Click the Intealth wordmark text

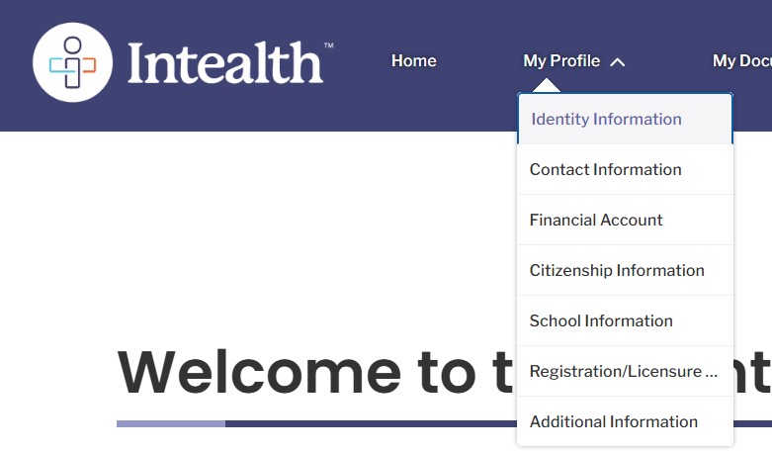tap(225, 63)
